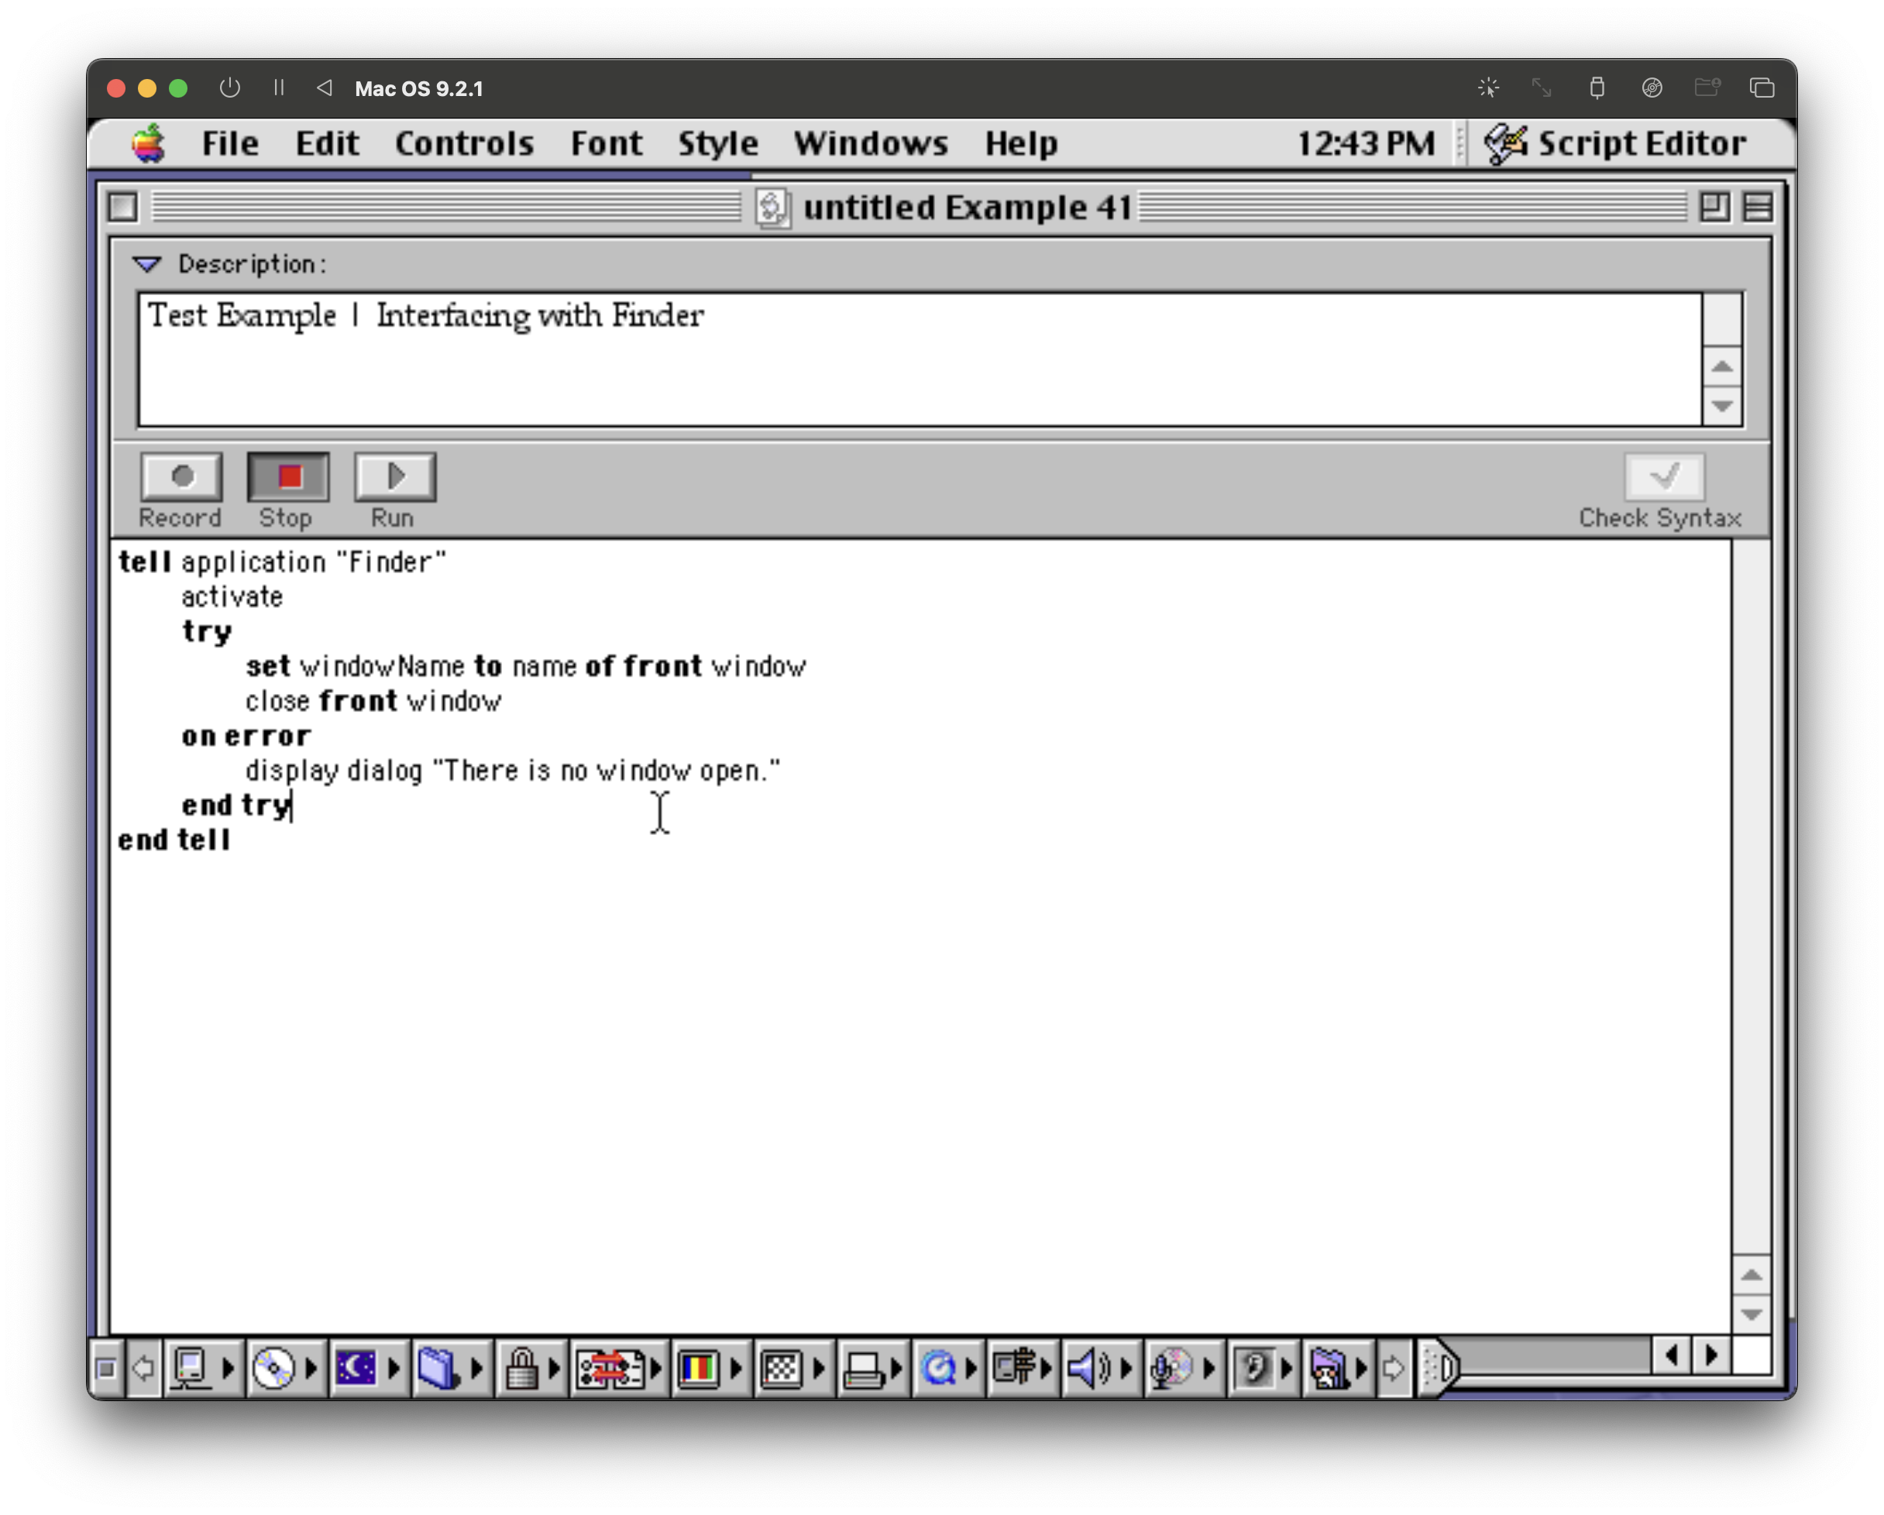Image resolution: width=1884 pixels, height=1515 pixels.
Task: Click the QuickTime control strip module
Action: (x=940, y=1367)
